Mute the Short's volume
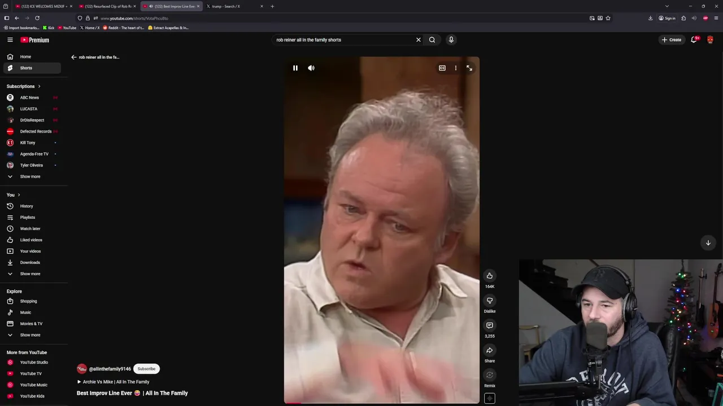 pyautogui.click(x=311, y=68)
